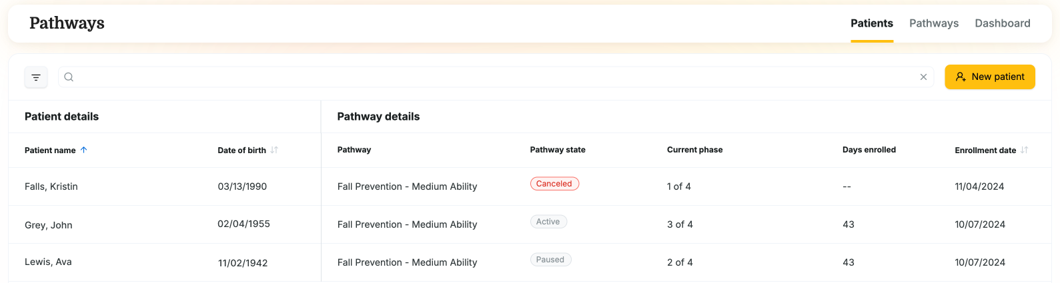
Task: Open the Dashboard tab
Action: 1002,23
